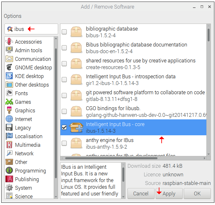Click the '481.4 kB' download size value

coord(173,166)
